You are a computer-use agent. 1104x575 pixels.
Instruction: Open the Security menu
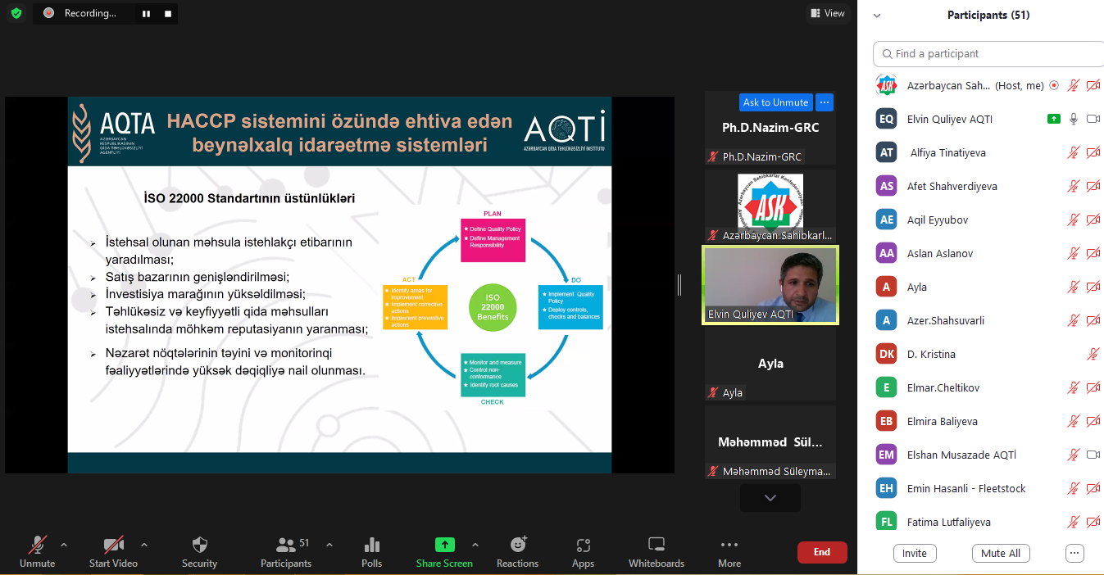point(199,551)
